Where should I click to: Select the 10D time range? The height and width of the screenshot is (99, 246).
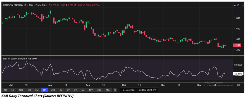(21, 90)
